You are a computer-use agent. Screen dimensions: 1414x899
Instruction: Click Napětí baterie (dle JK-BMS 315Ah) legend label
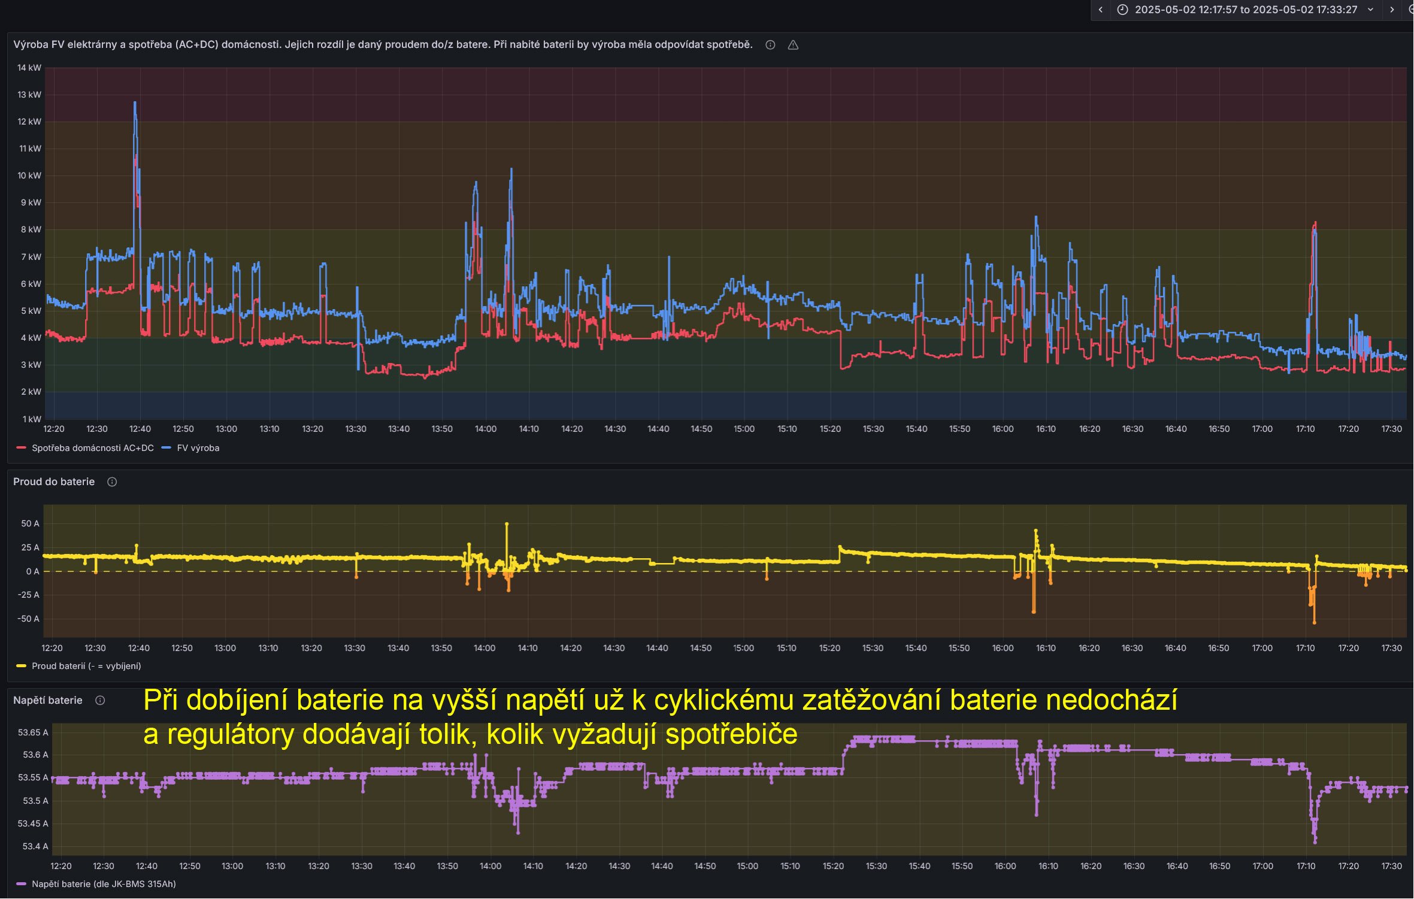click(x=104, y=884)
